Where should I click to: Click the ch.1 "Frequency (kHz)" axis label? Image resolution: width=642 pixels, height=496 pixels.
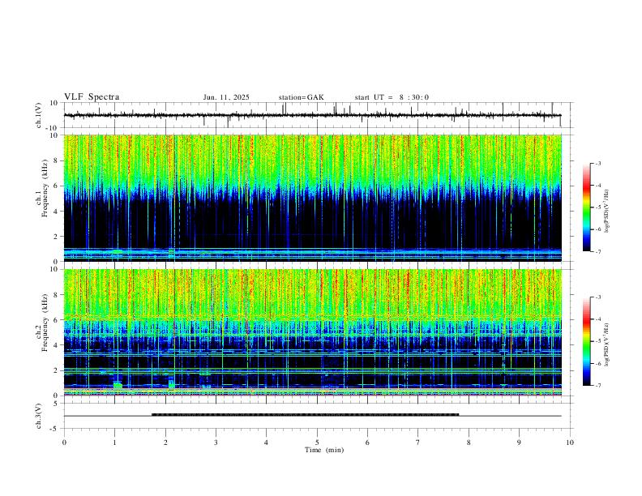coord(45,189)
